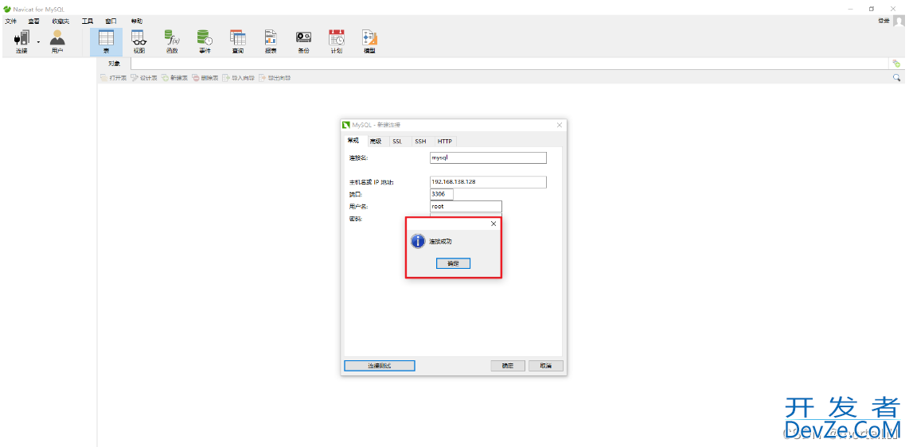Switch to the SSL tab
909x447 pixels.
coord(397,142)
